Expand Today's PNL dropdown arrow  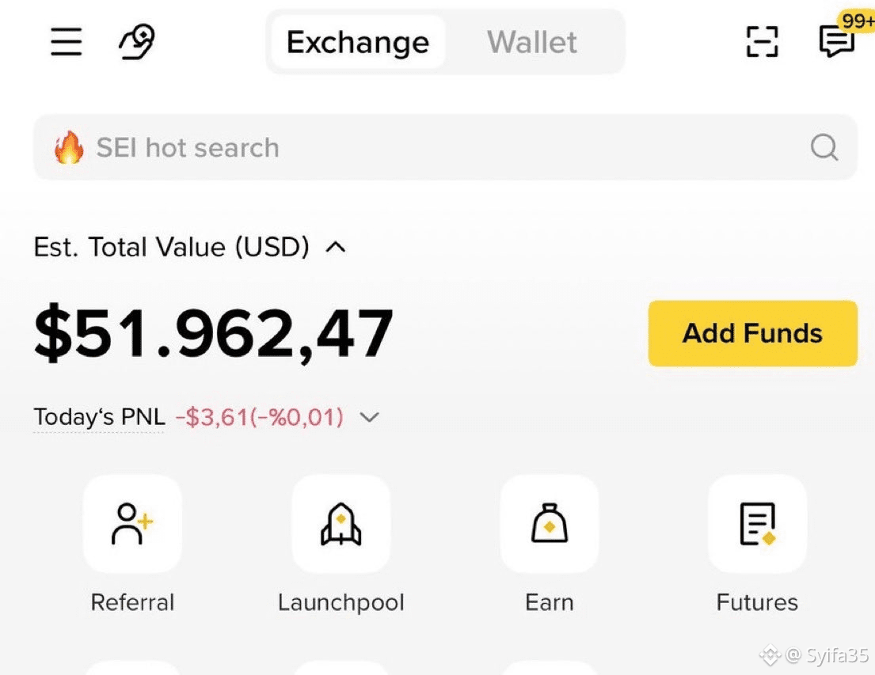(370, 417)
